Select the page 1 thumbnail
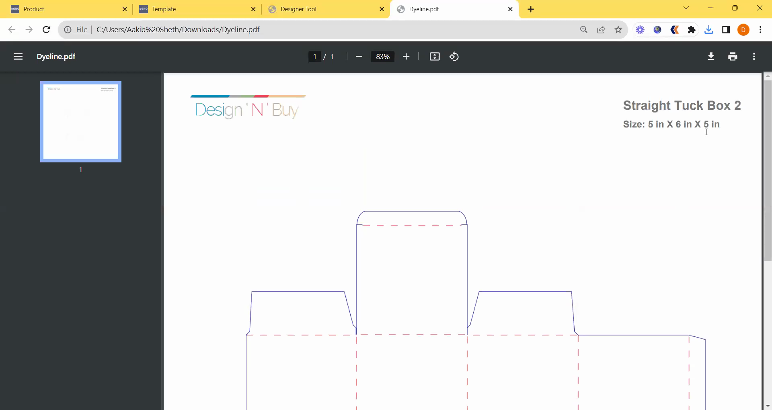The height and width of the screenshot is (410, 772). click(x=81, y=122)
